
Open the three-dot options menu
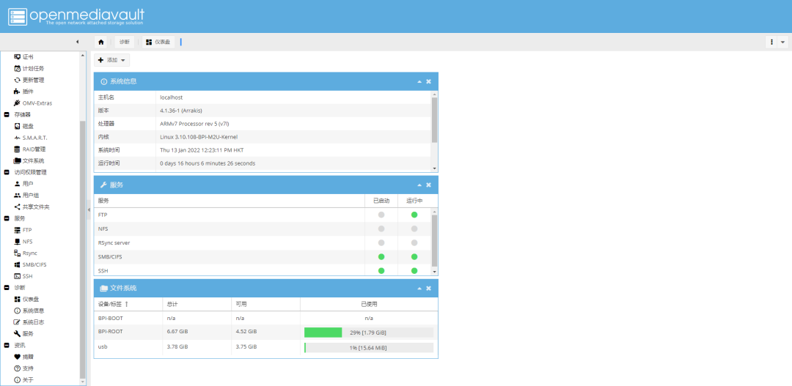(x=771, y=42)
